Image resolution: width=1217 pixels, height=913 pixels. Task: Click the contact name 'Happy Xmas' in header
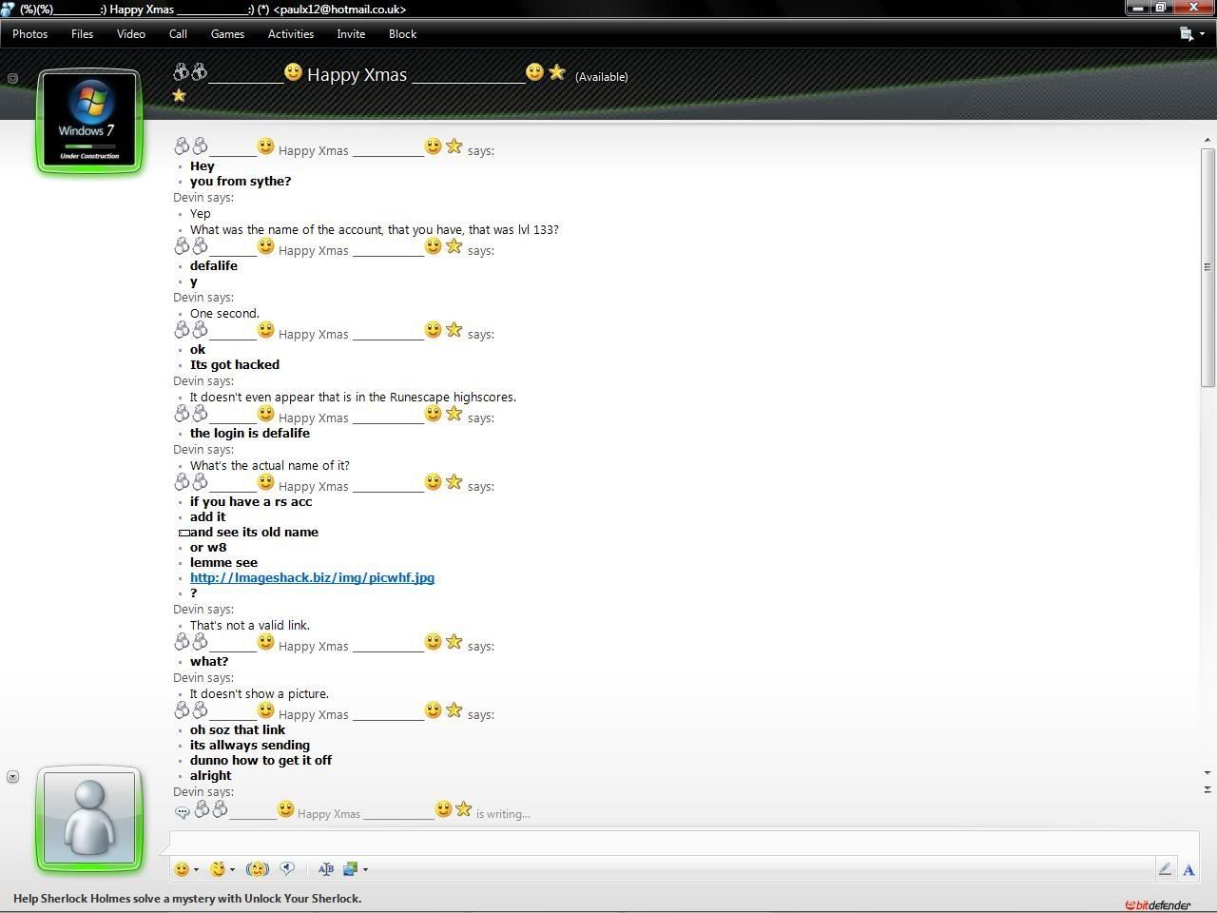click(357, 75)
